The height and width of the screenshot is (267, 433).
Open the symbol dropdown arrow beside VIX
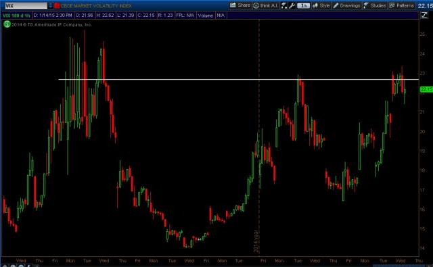click(51, 5)
